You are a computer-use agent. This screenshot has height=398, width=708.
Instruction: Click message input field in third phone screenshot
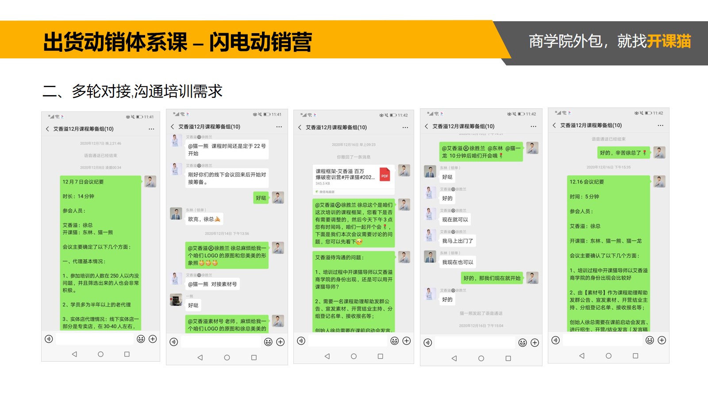[348, 341]
